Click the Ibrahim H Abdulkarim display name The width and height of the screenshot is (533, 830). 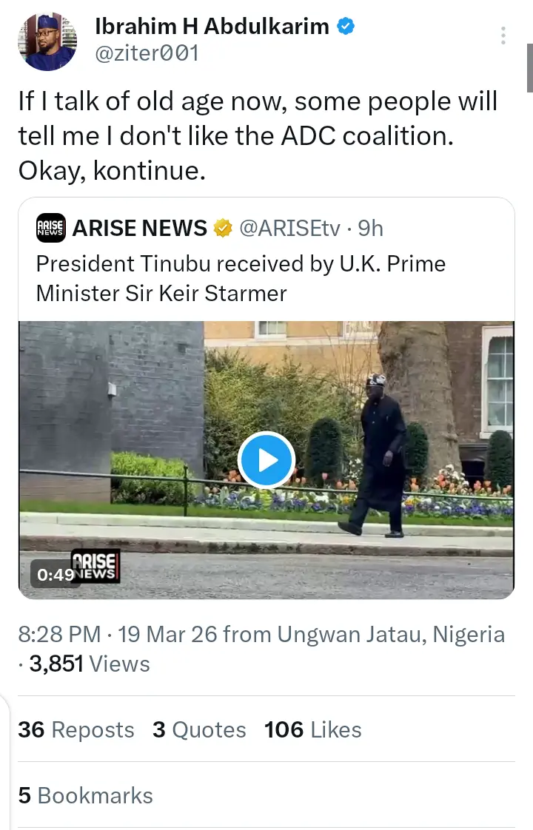tap(212, 27)
